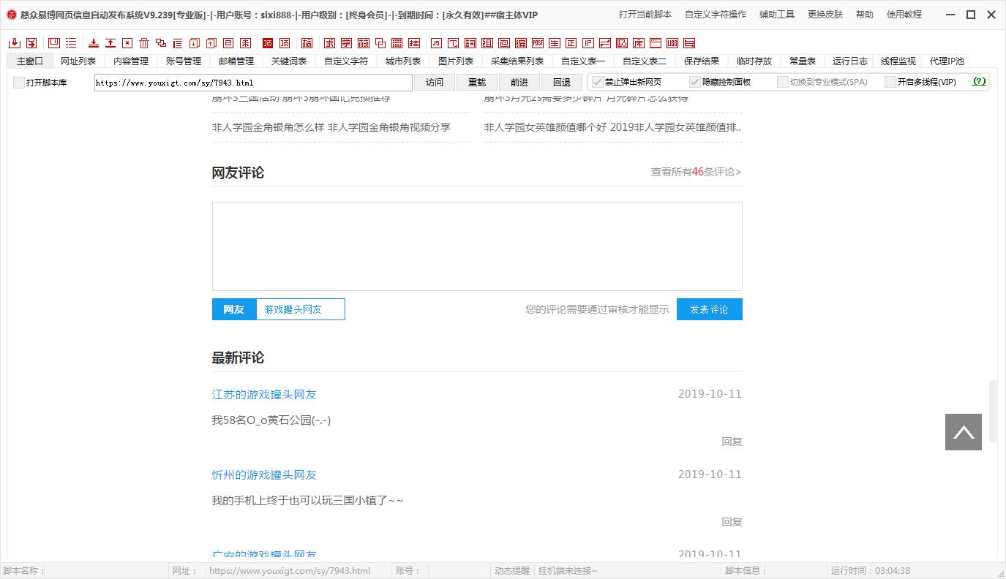Click the download-to-baseline arrow icon

(x=94, y=43)
